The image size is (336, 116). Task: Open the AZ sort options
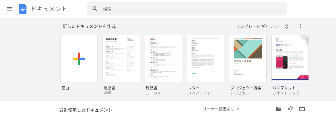pos(290,109)
